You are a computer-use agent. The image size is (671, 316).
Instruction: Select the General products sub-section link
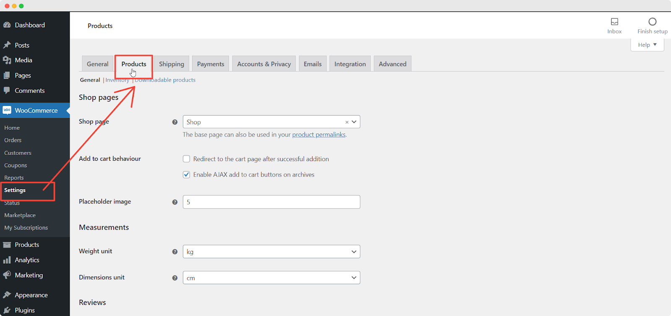click(x=90, y=80)
